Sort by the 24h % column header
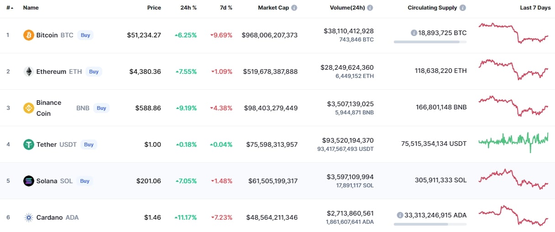This screenshot has width=555, height=232. click(x=188, y=8)
